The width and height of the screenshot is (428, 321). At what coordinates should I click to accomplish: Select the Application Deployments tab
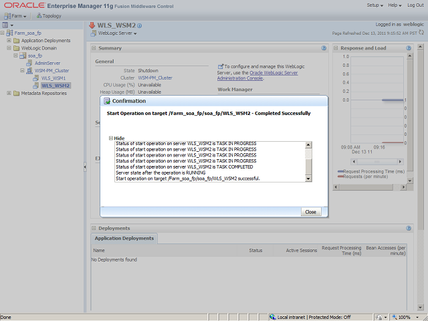[124, 238]
